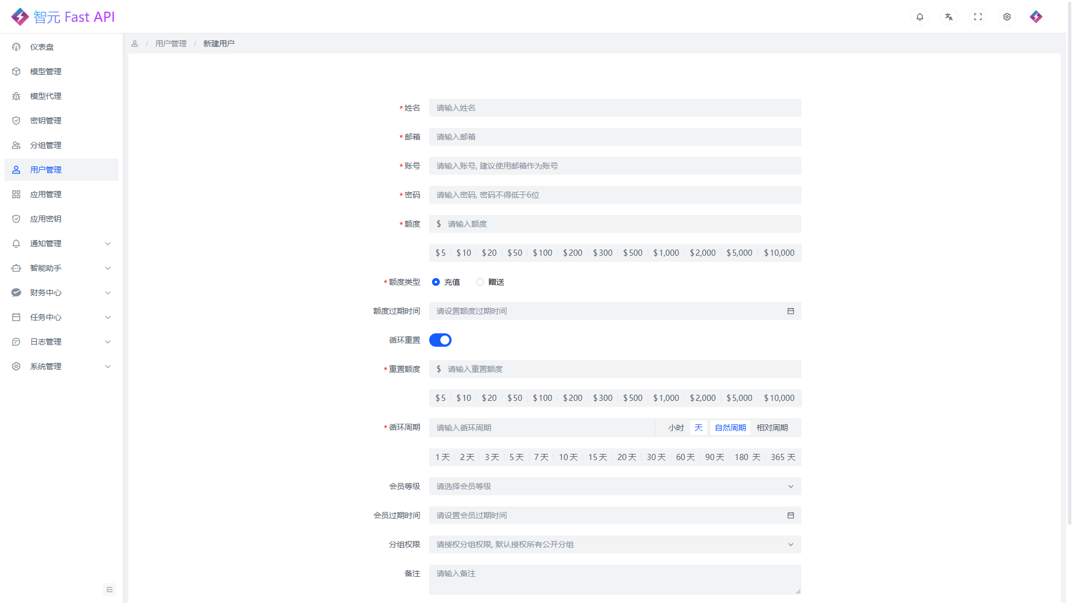Click the 姓名 input field
The image size is (1073, 603).
coord(615,108)
